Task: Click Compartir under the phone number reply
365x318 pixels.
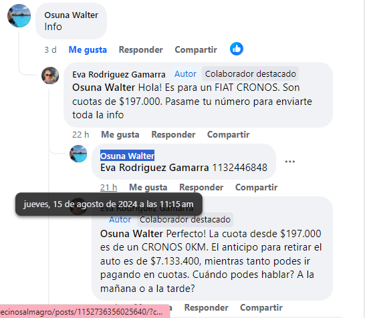Action: 256,188
